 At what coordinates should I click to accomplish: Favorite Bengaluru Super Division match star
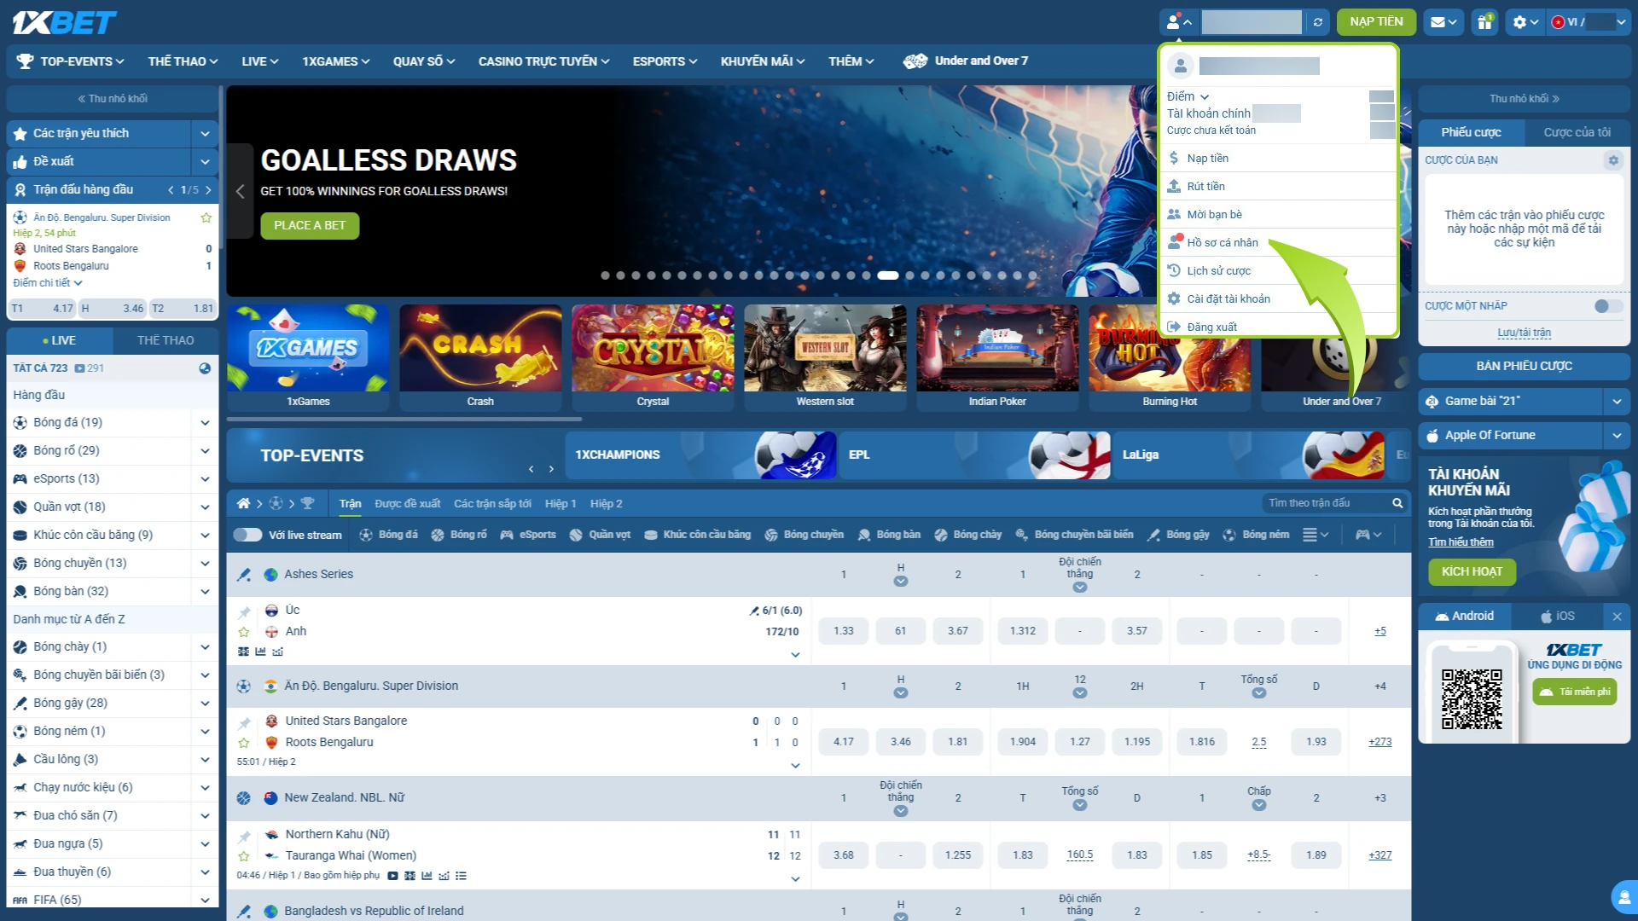pyautogui.click(x=206, y=217)
